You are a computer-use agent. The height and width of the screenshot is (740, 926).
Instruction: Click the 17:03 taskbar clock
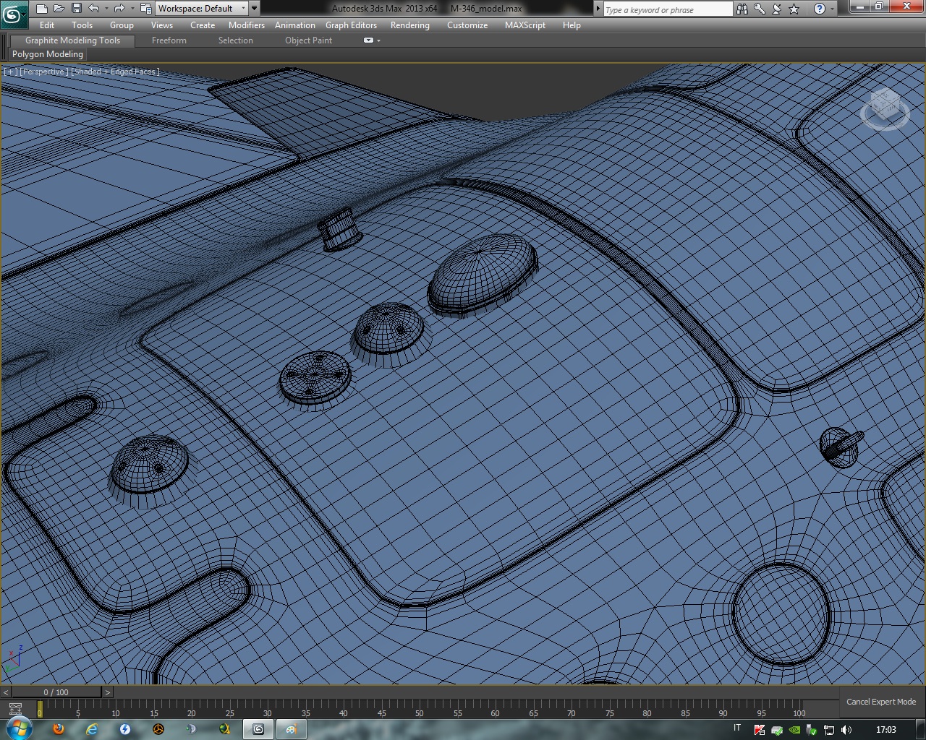click(x=885, y=730)
